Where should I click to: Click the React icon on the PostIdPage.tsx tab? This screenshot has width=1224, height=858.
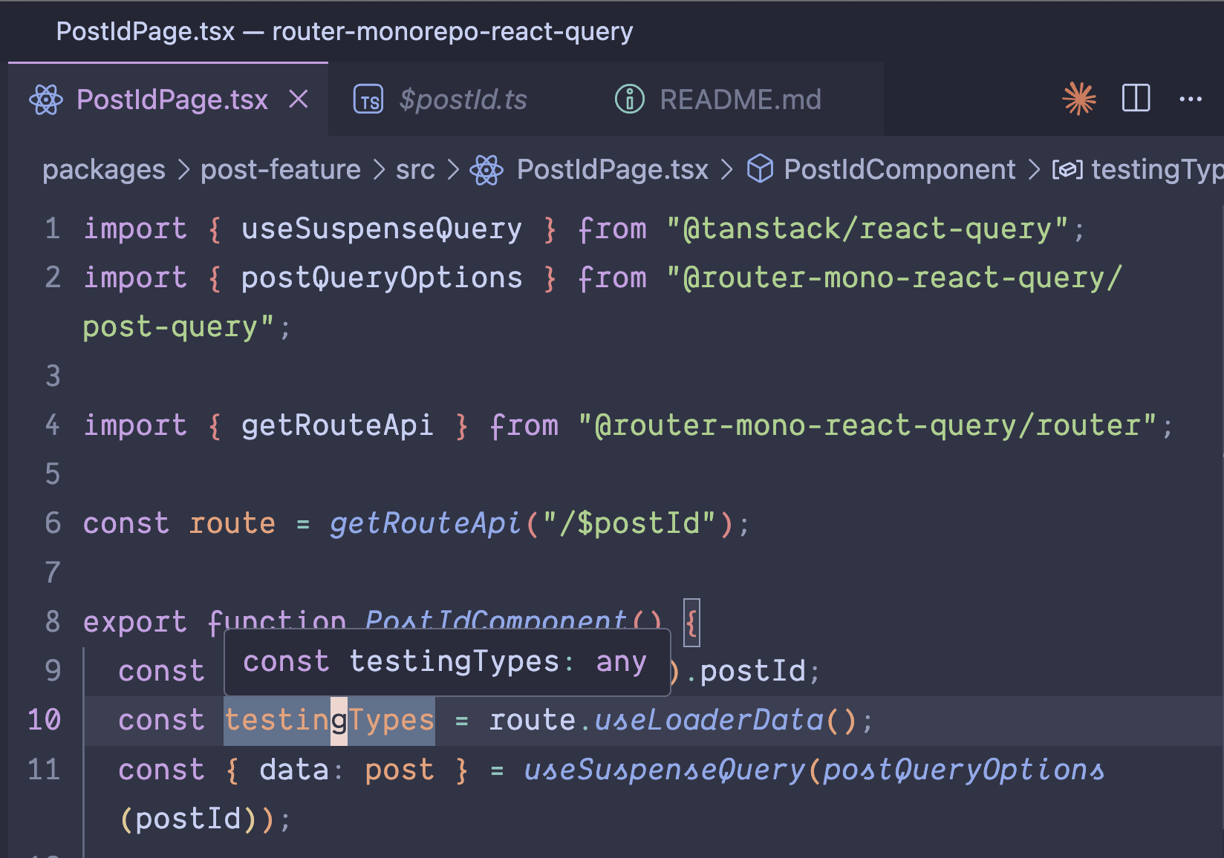46,99
